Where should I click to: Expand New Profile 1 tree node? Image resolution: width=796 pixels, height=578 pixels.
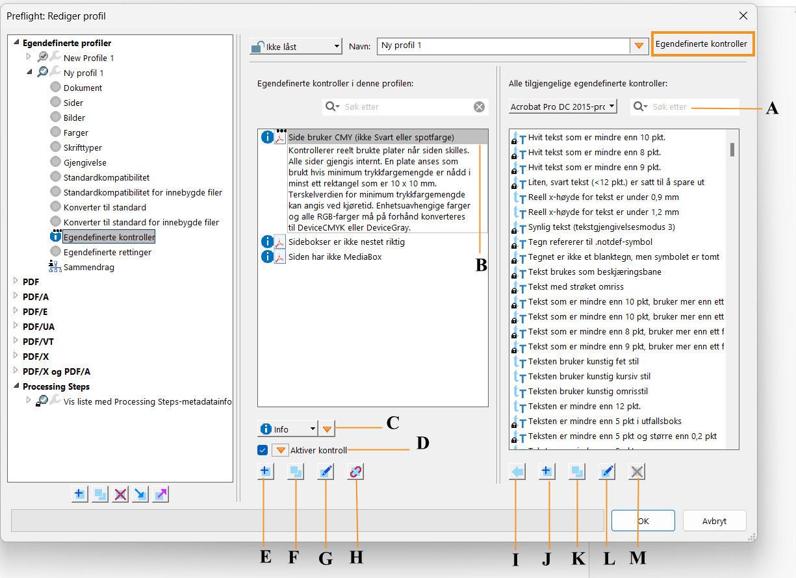click(x=29, y=58)
